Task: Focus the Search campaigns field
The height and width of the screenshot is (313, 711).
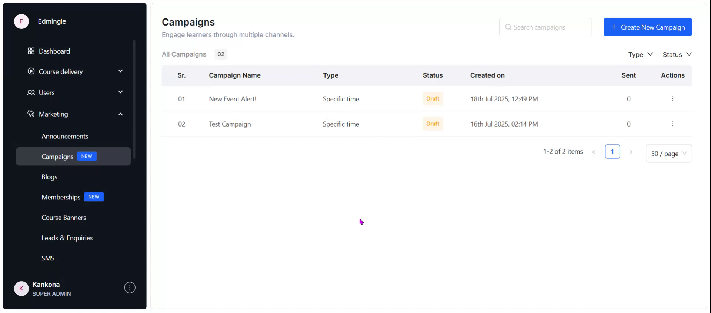Action: (545, 27)
